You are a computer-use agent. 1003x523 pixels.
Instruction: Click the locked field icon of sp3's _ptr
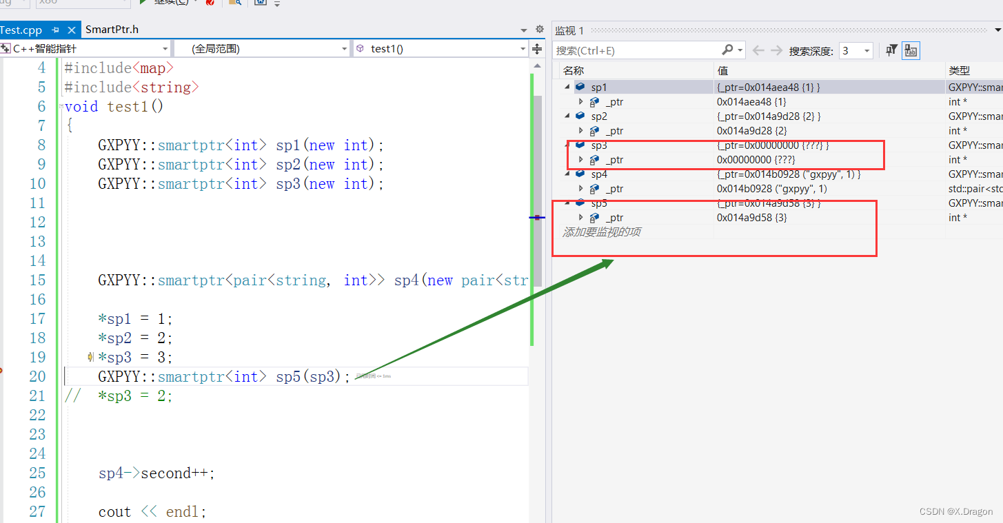[594, 159]
